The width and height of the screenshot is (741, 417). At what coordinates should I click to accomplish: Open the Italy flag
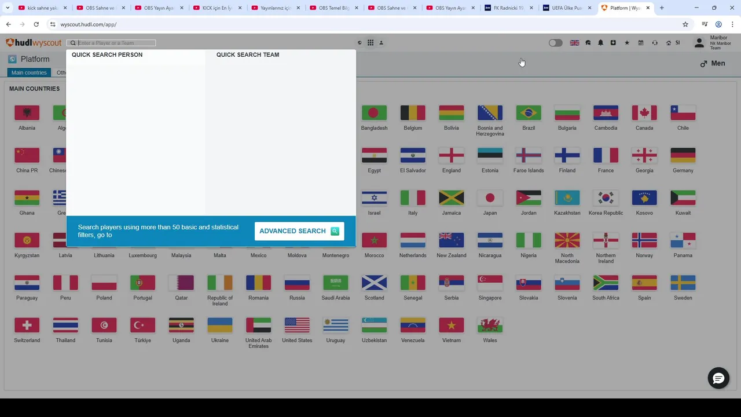pyautogui.click(x=413, y=198)
